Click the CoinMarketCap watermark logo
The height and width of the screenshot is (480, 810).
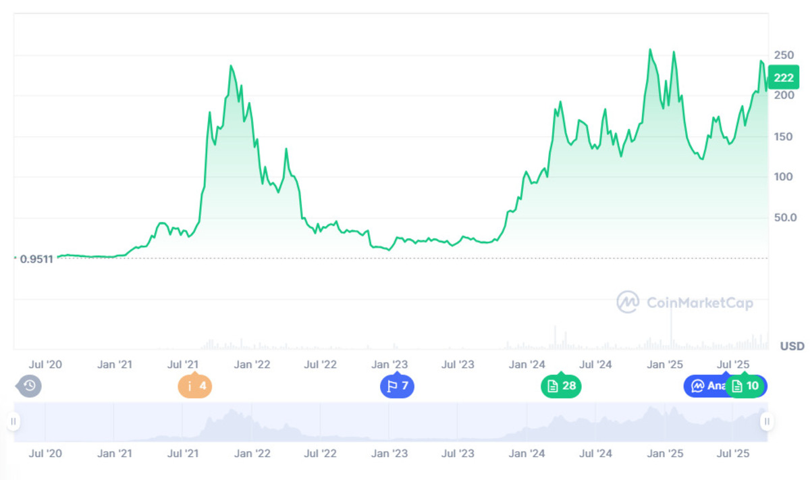684,302
